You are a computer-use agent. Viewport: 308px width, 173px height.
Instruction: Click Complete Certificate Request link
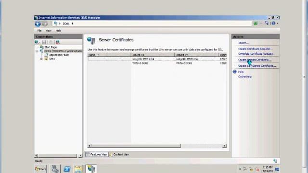pos(257,54)
